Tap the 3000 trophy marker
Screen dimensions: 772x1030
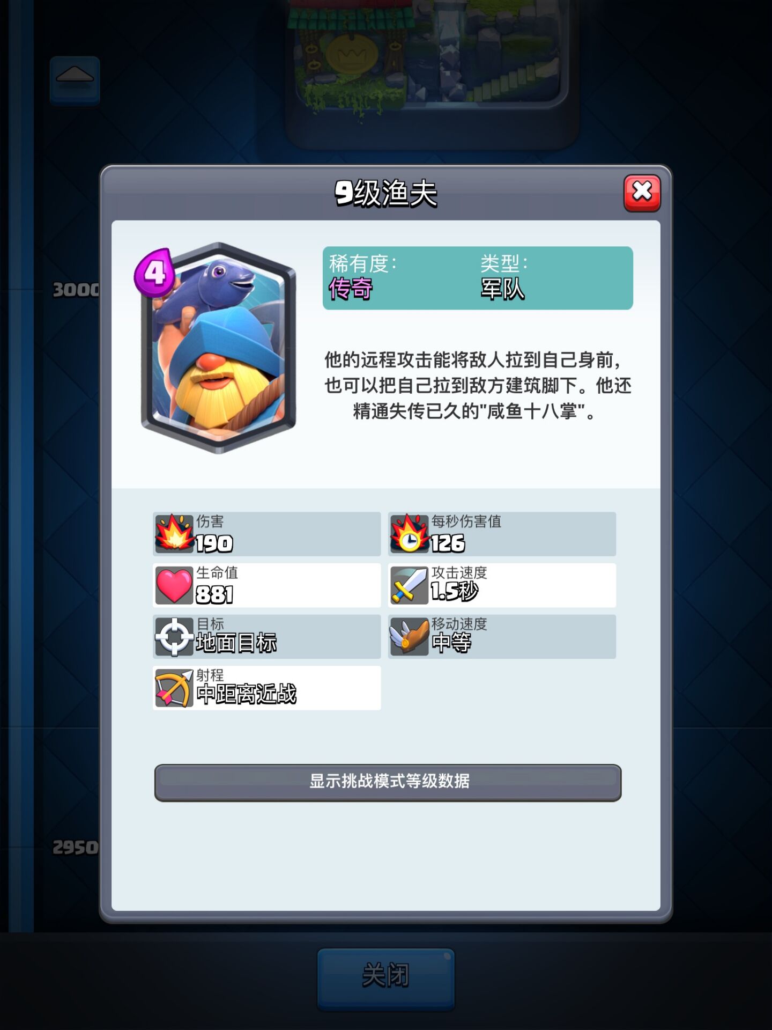pos(76,290)
